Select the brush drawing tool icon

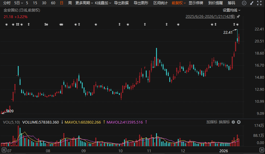(x=252, y=3)
